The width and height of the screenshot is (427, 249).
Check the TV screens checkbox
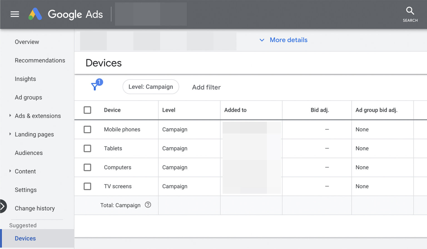pyautogui.click(x=87, y=186)
